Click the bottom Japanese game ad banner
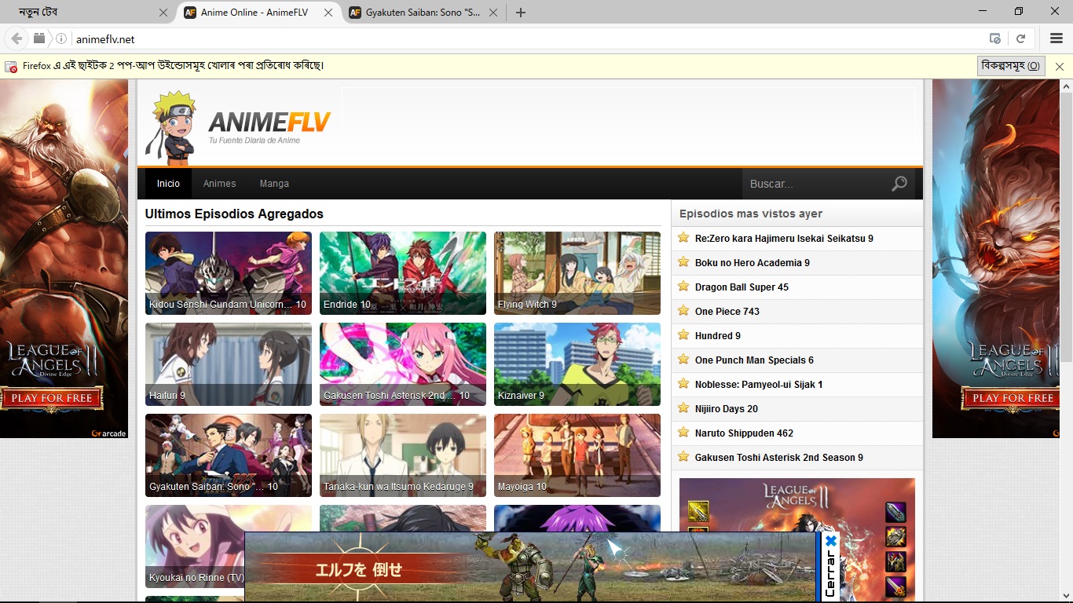 [x=530, y=567]
